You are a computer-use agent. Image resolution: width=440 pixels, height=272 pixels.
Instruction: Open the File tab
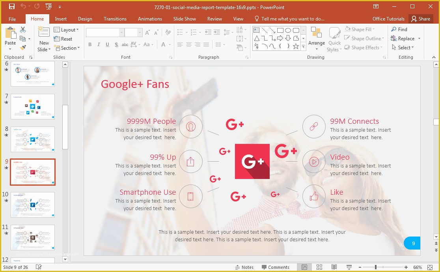pos(12,19)
